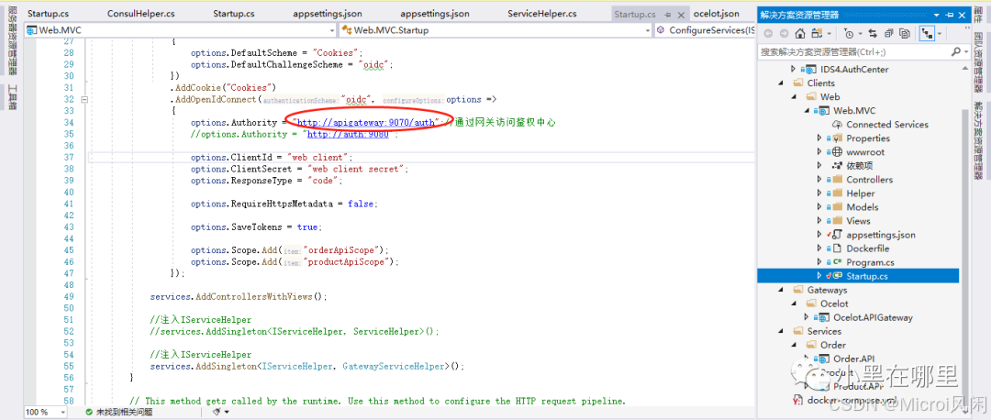Screen dimensions: 991x420
Task: Open the pending changes filter clock icon
Action: (850, 33)
